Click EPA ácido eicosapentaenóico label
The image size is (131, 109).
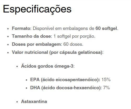pos(65,80)
